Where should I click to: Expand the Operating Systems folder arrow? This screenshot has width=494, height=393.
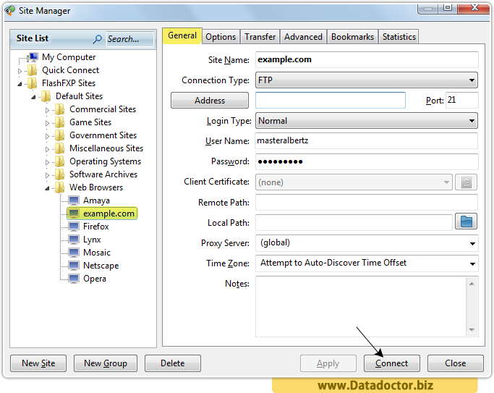pyautogui.click(x=47, y=162)
